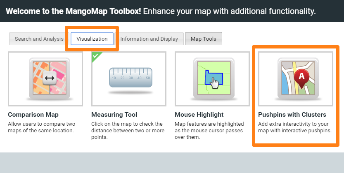Click the Pushpins with Clusters description text

click(295, 127)
